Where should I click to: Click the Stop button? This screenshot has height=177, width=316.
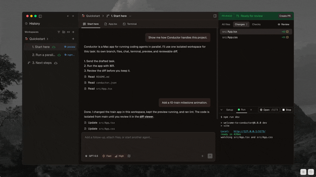coord(287,110)
